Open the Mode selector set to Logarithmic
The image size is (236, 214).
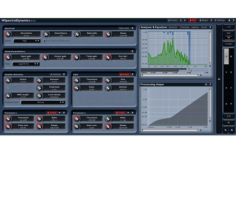pyautogui.click(x=26, y=64)
